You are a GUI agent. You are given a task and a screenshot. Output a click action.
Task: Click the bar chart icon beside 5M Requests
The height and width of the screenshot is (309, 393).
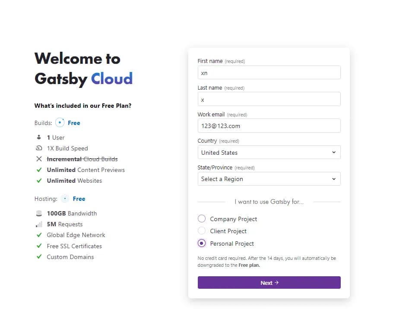[x=39, y=224]
